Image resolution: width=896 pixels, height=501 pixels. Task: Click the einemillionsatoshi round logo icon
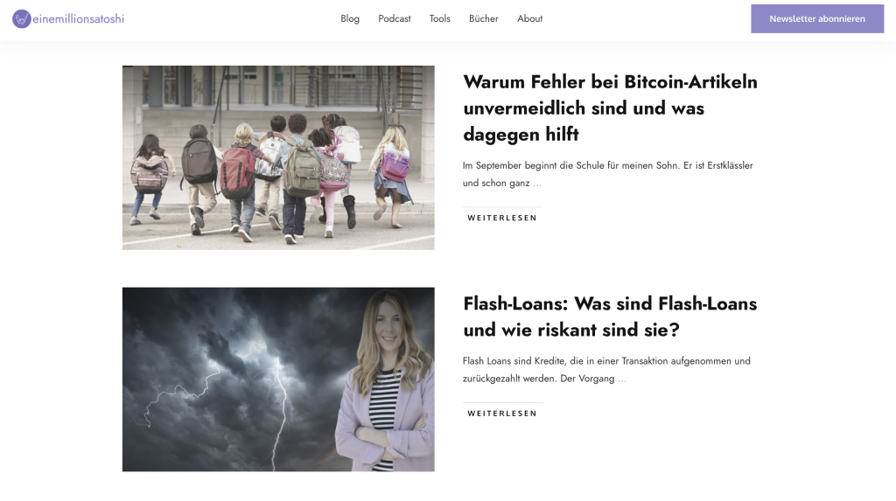point(22,19)
